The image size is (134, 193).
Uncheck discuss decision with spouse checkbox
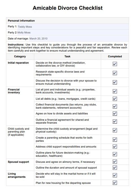point(115,82)
